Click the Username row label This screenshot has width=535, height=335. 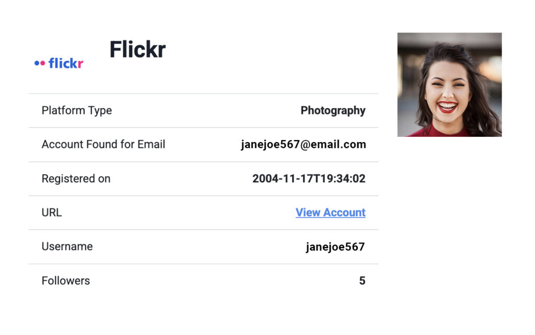(x=67, y=247)
